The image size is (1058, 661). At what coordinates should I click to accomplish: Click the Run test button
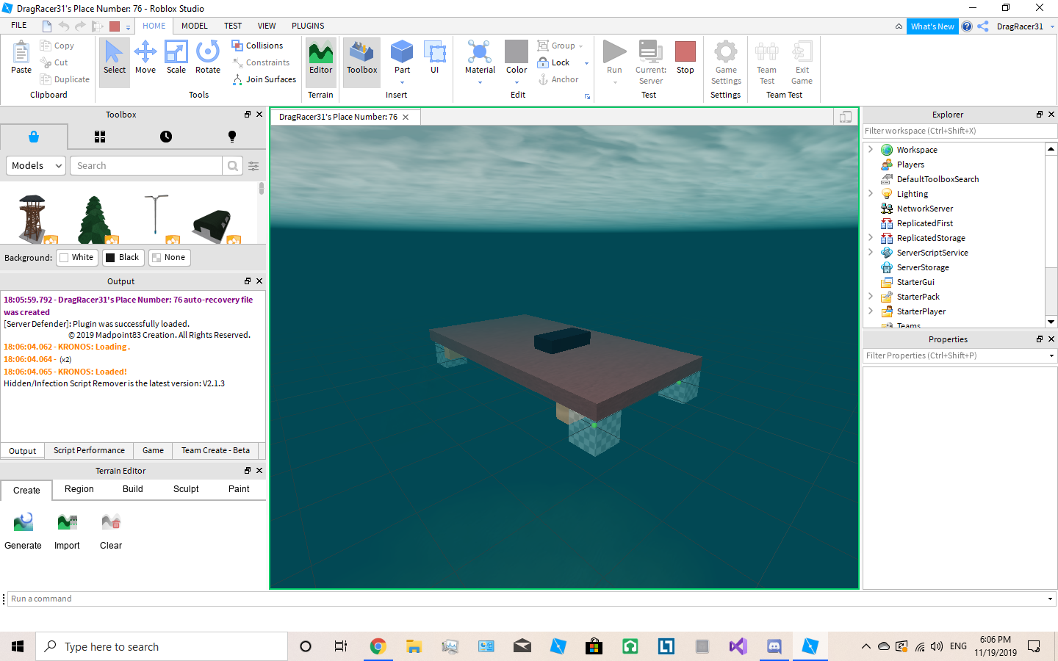614,57
